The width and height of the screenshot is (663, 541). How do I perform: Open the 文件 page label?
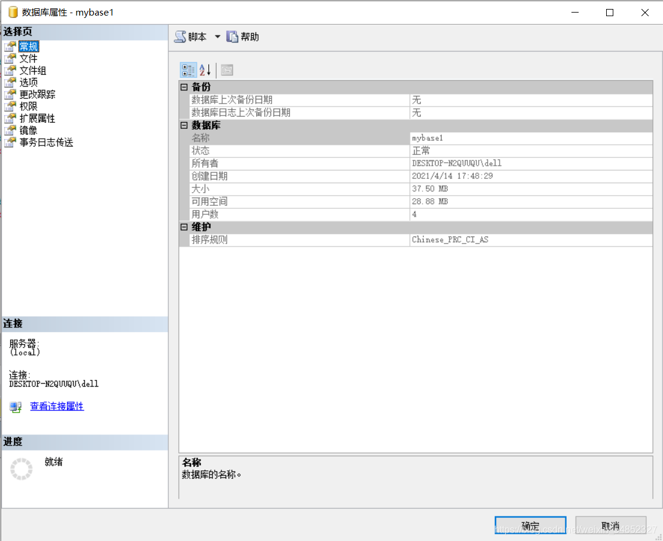click(28, 59)
